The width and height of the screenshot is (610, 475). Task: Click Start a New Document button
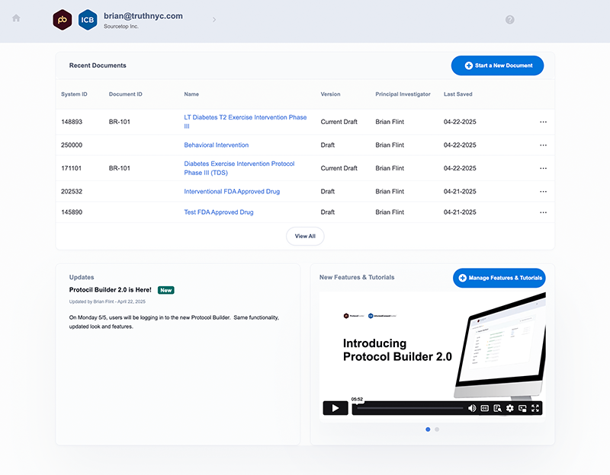click(497, 65)
